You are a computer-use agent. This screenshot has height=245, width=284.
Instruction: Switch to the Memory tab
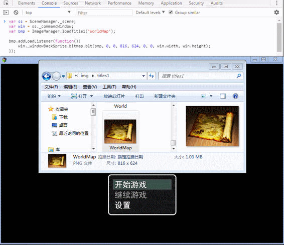click(146, 3)
